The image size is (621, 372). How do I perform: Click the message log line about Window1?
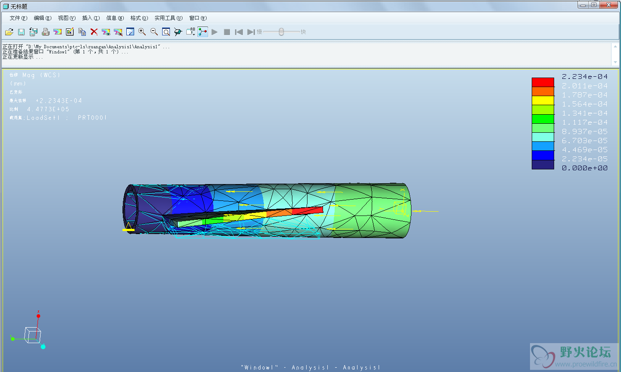click(65, 52)
